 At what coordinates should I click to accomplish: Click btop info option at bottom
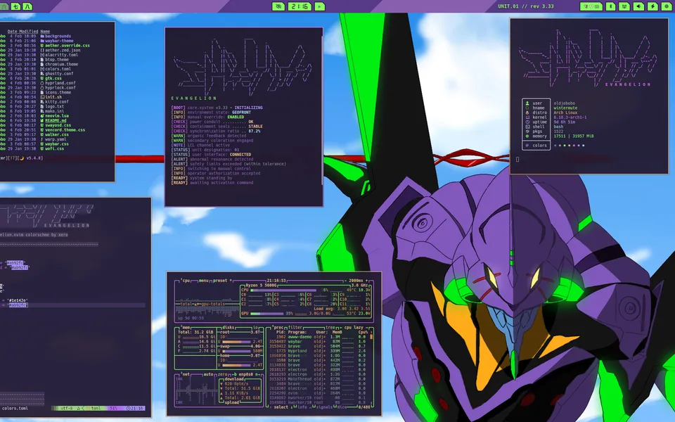click(303, 407)
